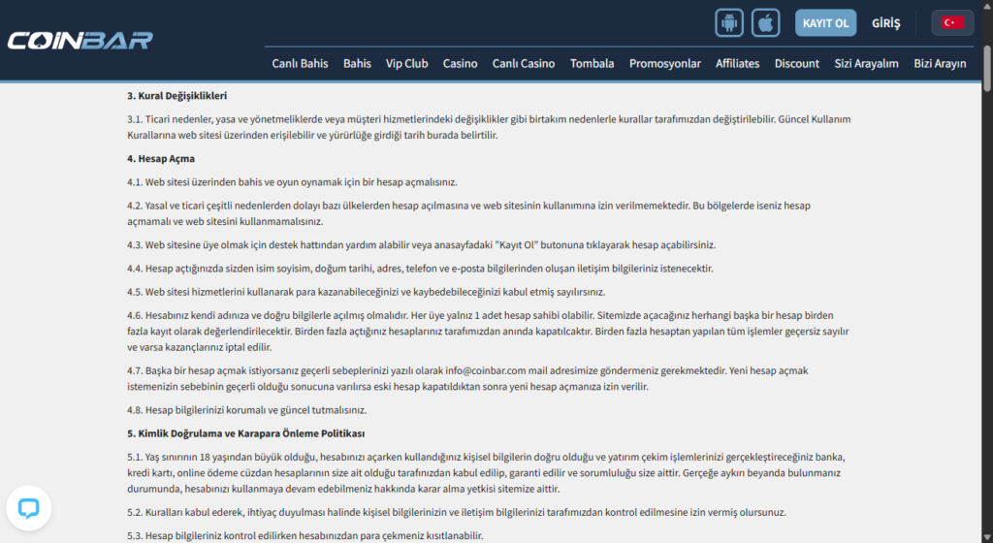Click the Coinbar logo
This screenshot has height=543, width=993.
[x=80, y=41]
